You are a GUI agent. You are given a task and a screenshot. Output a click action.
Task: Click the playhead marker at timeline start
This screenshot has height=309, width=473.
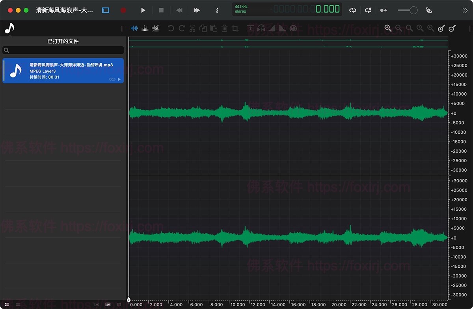128,300
